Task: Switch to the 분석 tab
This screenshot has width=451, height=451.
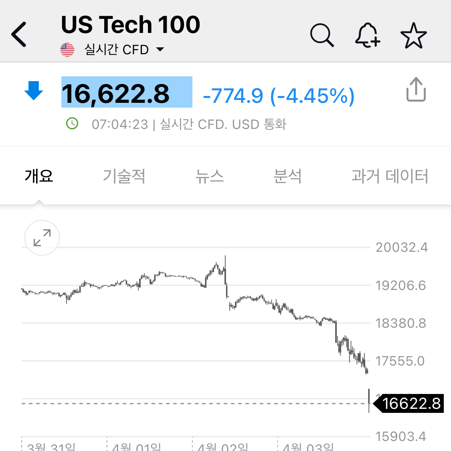Action: 287,176
